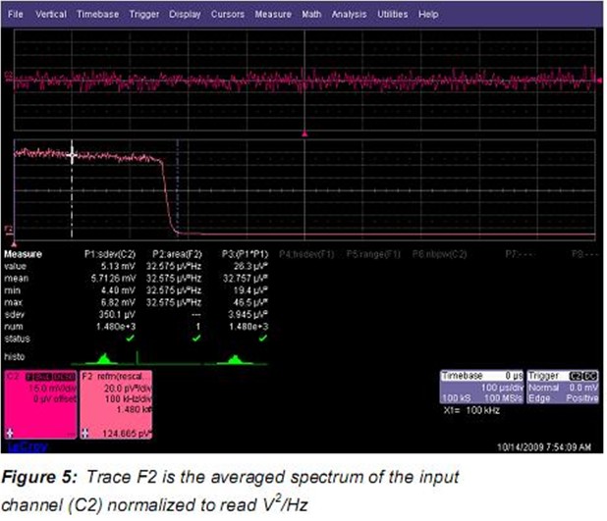Image resolution: width=607 pixels, height=521 pixels.
Task: Open the Math menu
Action: (311, 16)
